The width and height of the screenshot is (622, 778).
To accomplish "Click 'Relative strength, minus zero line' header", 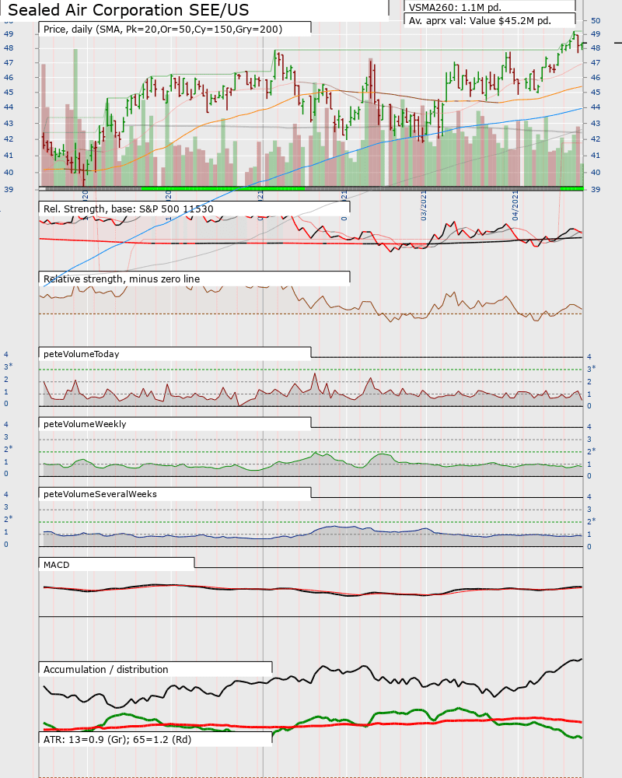I will 121,279.
